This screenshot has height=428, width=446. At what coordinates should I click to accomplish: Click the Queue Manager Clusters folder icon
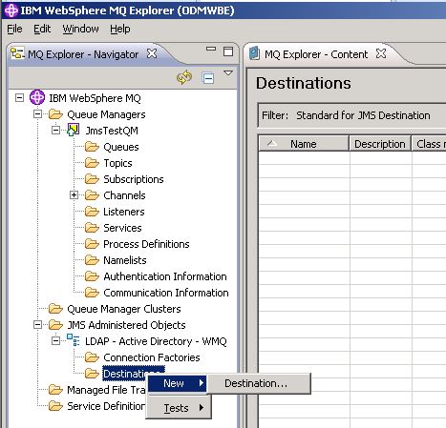(x=55, y=309)
